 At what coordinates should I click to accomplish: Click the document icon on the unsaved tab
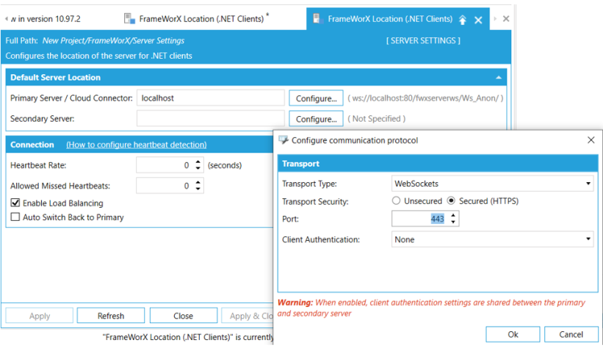coord(129,18)
